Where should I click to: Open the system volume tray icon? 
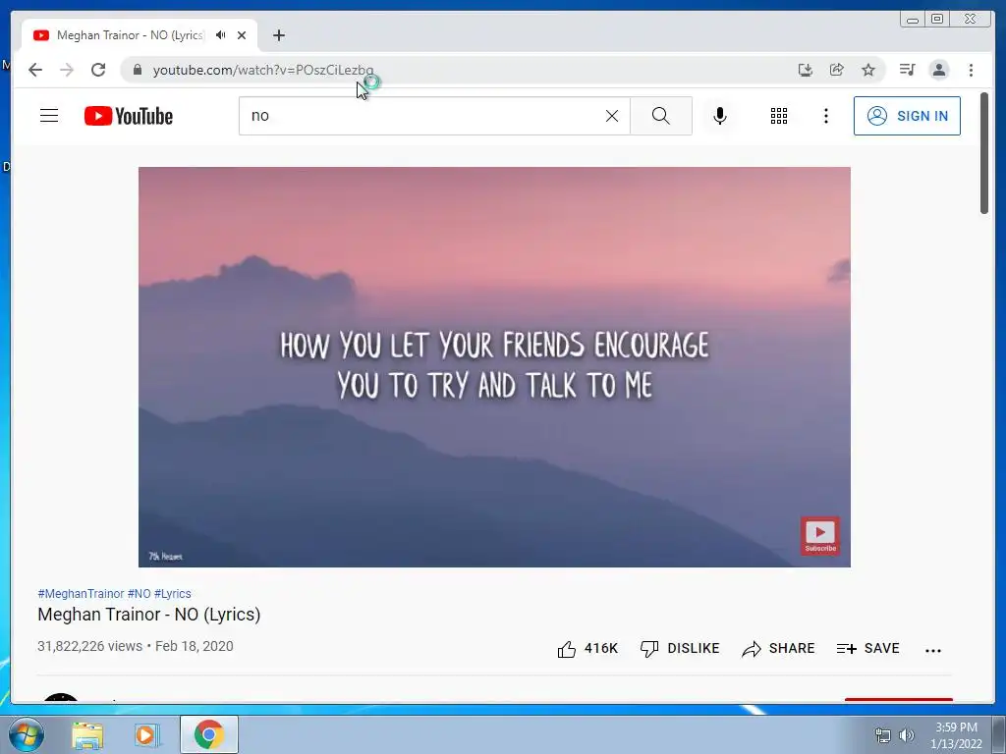coord(907,735)
